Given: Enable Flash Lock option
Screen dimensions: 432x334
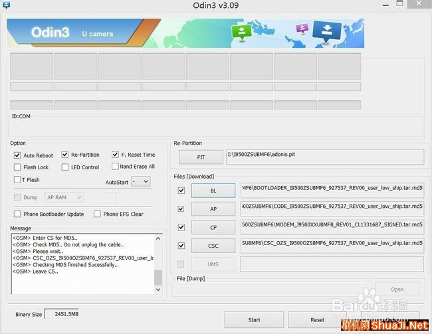Looking at the screenshot, I should pyautogui.click(x=17, y=167).
